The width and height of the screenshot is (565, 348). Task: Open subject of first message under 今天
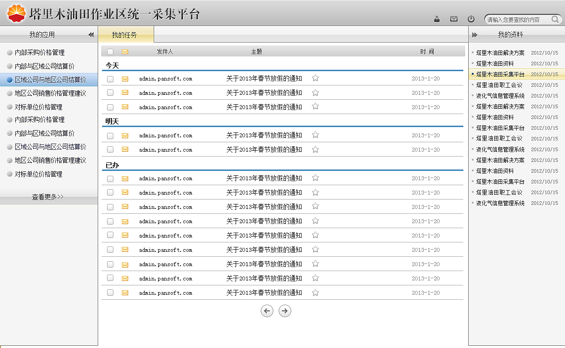tap(264, 78)
